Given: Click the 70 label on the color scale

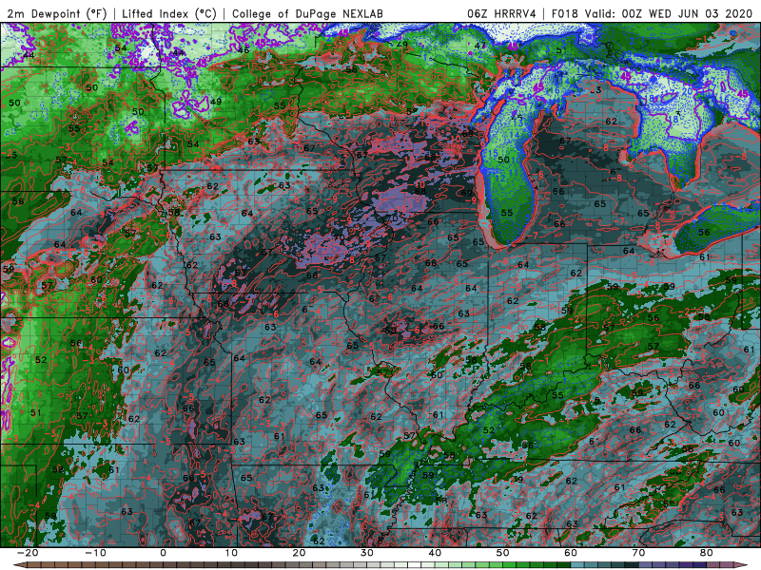Looking at the screenshot, I should 638,553.
